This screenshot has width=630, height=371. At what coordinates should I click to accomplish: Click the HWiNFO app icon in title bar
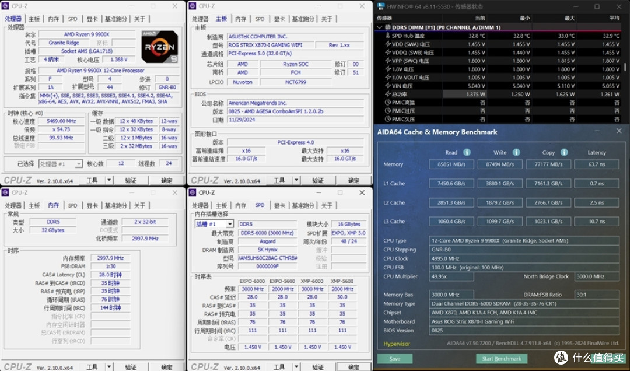tap(380, 6)
